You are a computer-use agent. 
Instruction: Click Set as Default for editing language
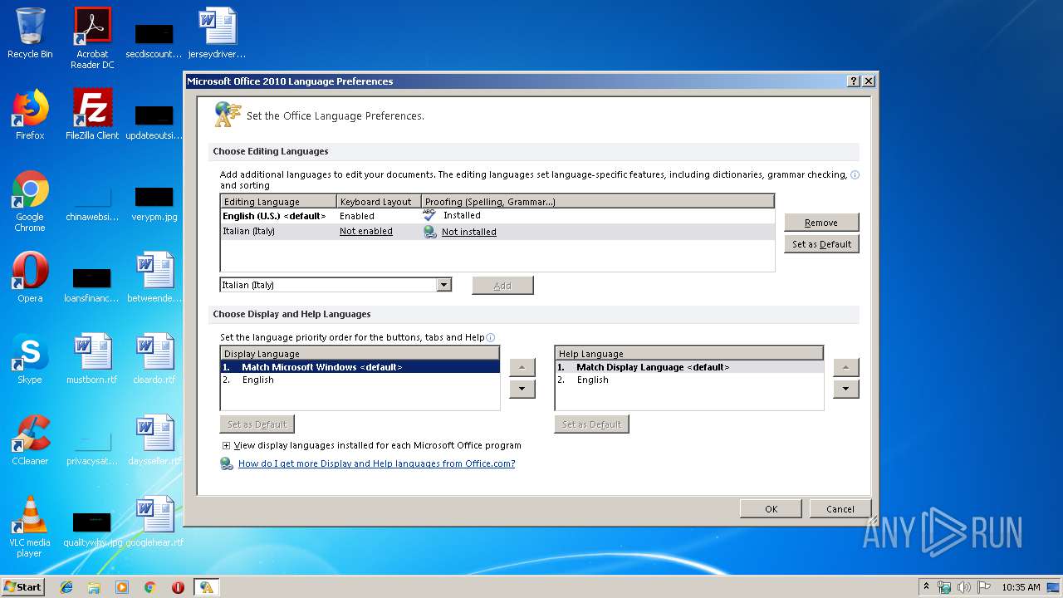[821, 244]
